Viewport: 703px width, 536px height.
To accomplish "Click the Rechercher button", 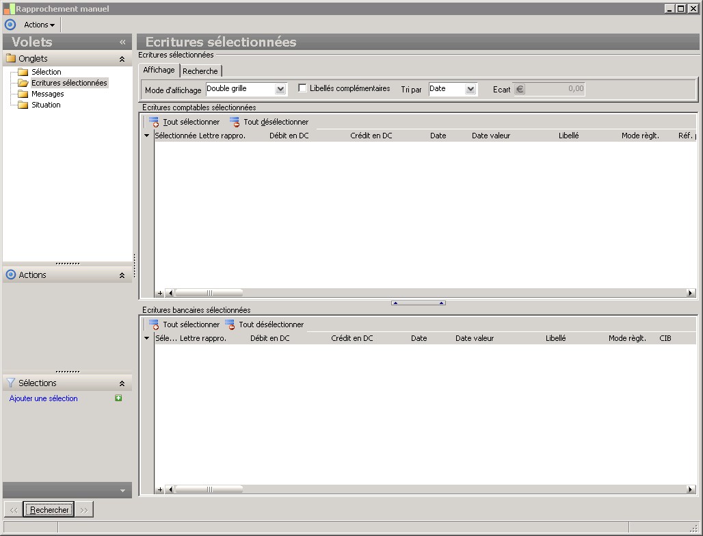I will 49,509.
